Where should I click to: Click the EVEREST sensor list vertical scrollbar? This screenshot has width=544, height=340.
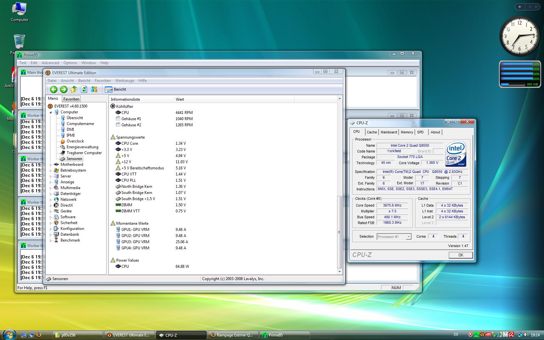point(339,232)
